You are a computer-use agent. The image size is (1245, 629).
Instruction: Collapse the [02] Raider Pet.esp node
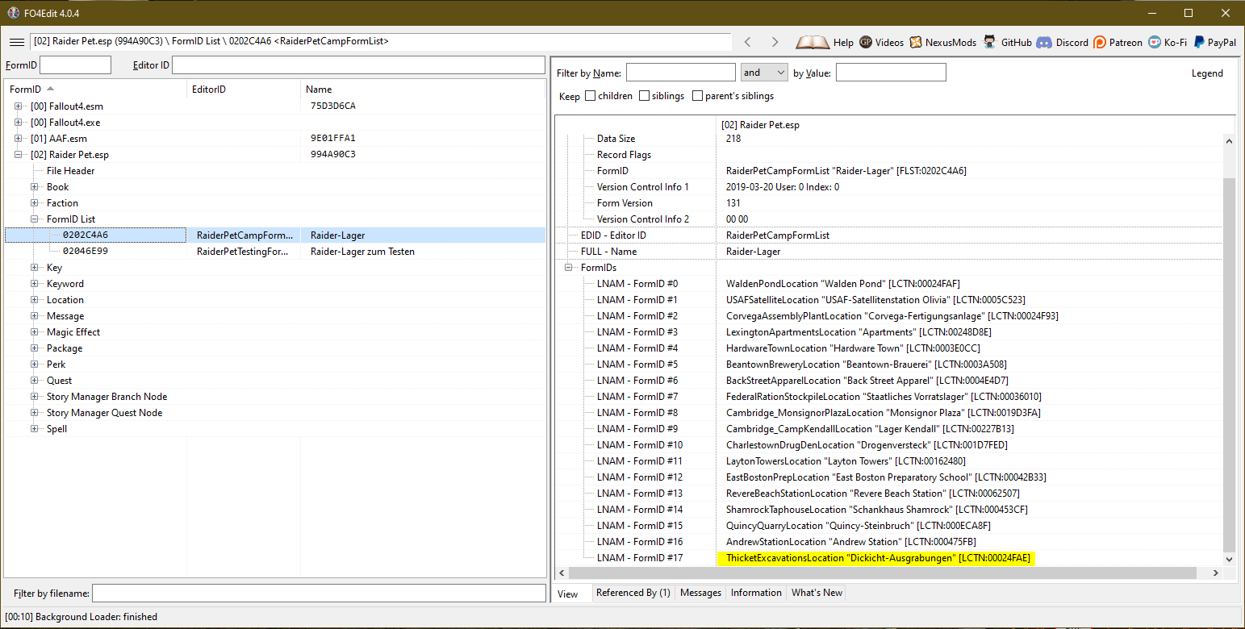[19, 155]
